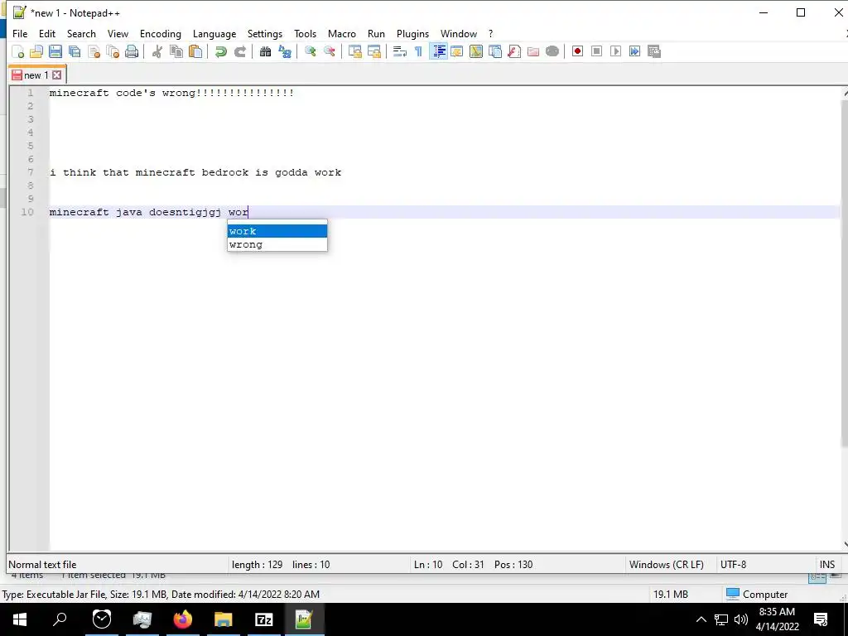This screenshot has width=848, height=636.
Task: Open the Macro menu
Action: pyautogui.click(x=342, y=33)
